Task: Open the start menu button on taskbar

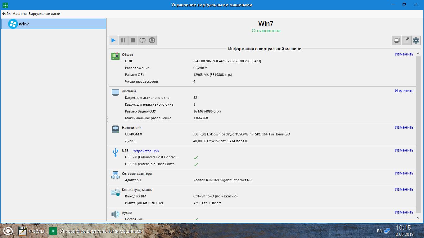Action: 8,231
